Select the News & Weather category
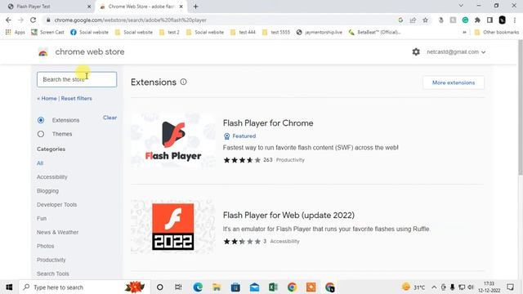The image size is (523, 294). [x=57, y=232]
